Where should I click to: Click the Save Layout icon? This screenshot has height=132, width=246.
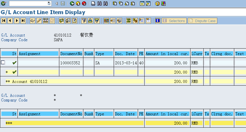119,21
